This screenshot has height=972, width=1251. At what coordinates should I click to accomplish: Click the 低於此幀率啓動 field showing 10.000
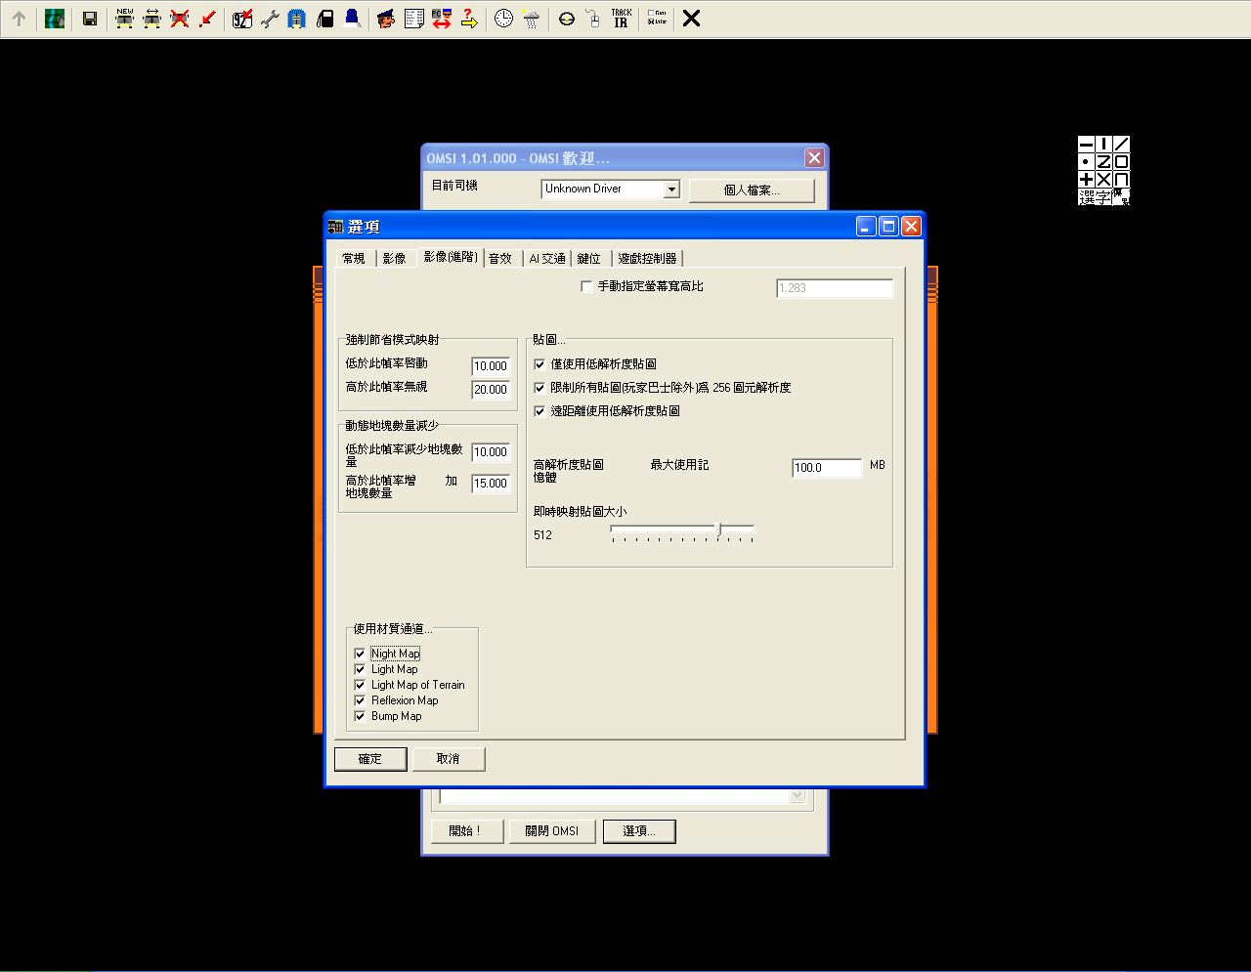[x=491, y=366]
